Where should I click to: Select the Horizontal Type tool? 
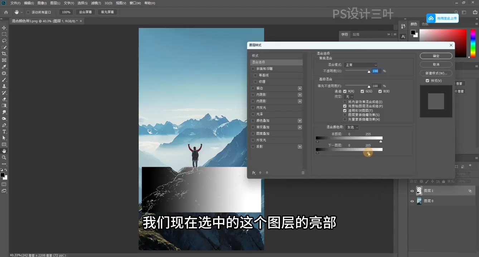(4, 132)
